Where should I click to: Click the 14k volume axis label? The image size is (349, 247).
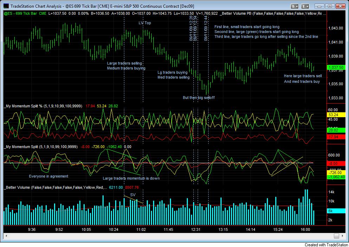pyautogui.click(x=331, y=192)
